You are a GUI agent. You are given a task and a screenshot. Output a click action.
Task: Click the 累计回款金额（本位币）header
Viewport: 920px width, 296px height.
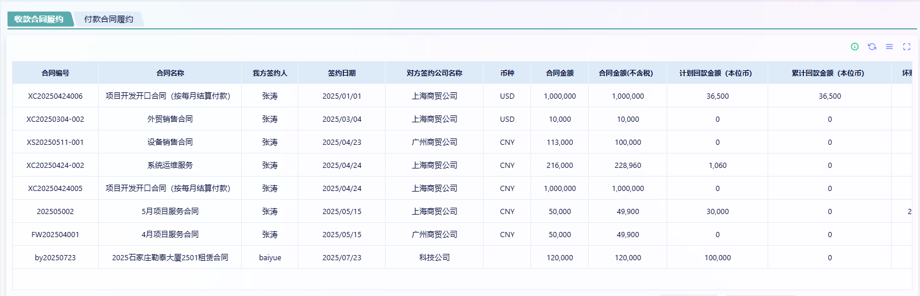(x=829, y=73)
